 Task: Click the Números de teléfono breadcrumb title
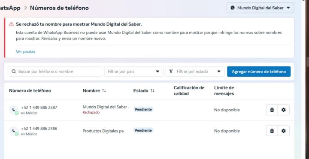click(x=59, y=8)
